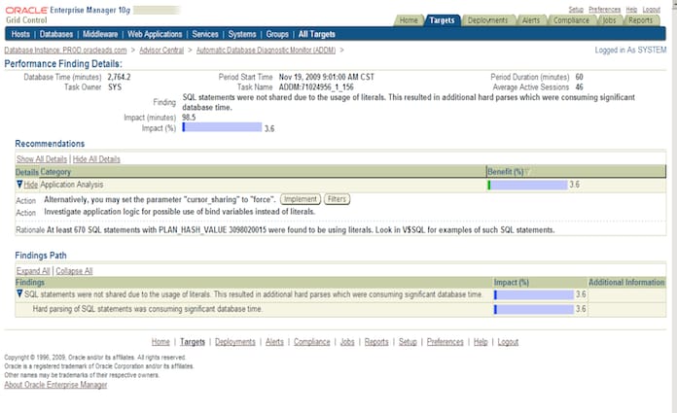Click the Additional Information column header
The image size is (677, 413).
coord(626,282)
